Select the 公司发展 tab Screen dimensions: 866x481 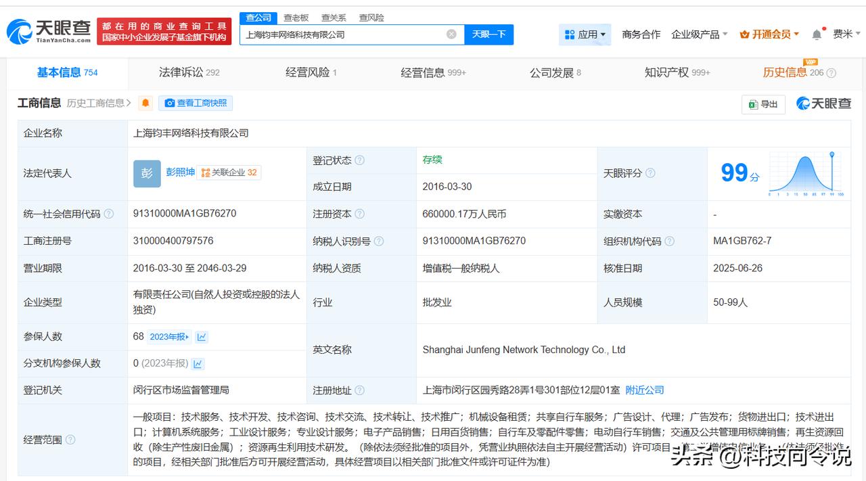[x=555, y=72]
